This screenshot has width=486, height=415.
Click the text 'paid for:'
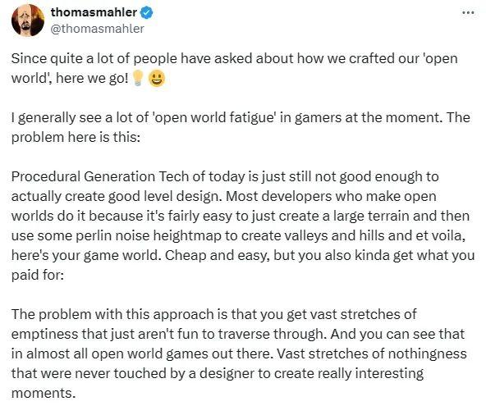coord(38,275)
